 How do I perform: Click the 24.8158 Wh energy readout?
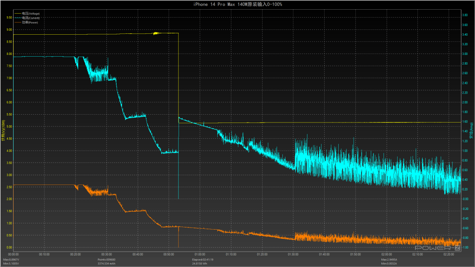pos(200,263)
